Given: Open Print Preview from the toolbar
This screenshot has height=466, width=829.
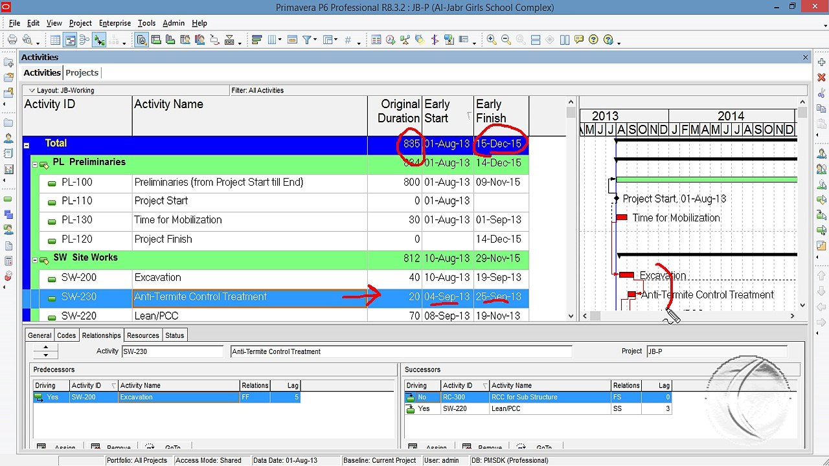Looking at the screenshot, I should (x=27, y=40).
